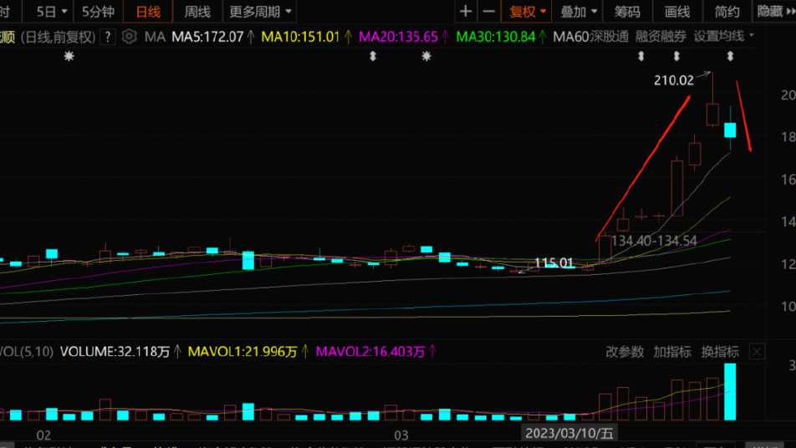The image size is (796, 448).
Task: Open the MA settings gear icon
Action: [129, 37]
